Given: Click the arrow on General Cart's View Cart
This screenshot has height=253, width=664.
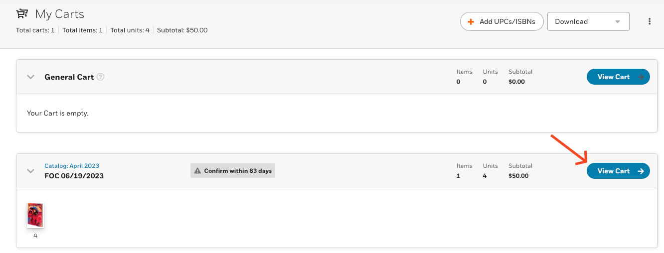Looking at the screenshot, I should coord(641,77).
